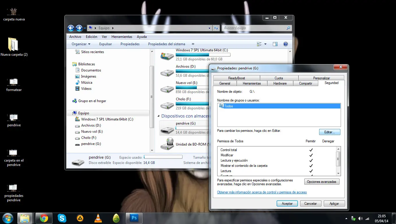
Task: Click the Todos group user icon
Action: click(x=221, y=106)
